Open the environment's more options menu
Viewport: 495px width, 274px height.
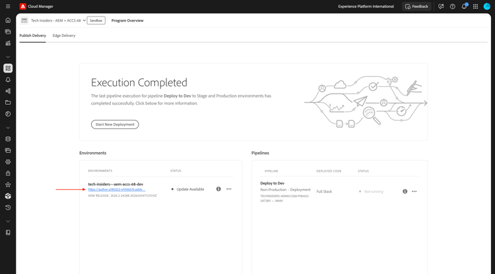(229, 189)
